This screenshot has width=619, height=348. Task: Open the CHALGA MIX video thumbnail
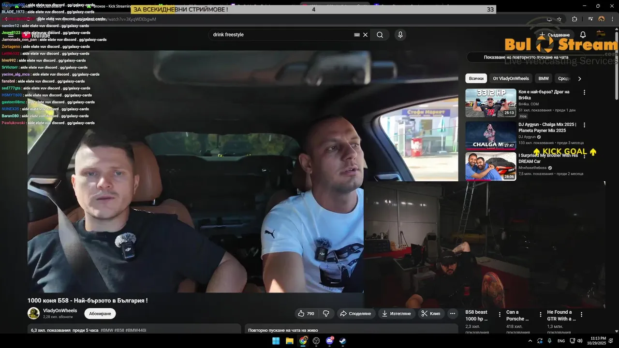[x=491, y=135]
